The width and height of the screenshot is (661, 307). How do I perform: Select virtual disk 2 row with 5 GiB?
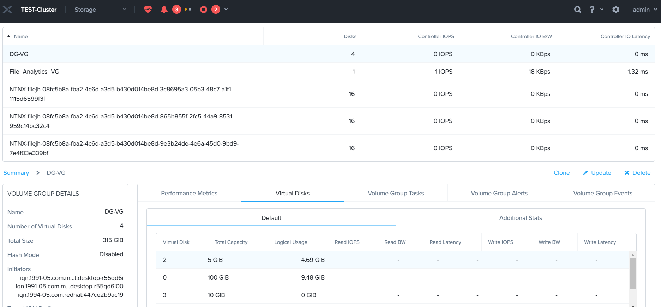click(x=393, y=260)
